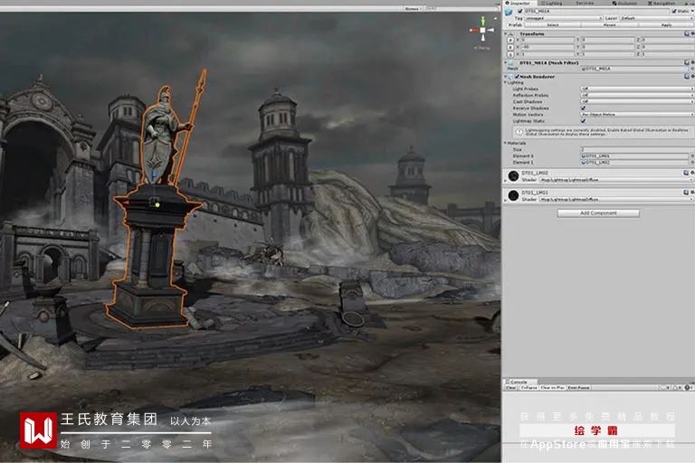Image resolution: width=695 pixels, height=463 pixels.
Task: Open the Element 1 object picker
Action: click(692, 163)
